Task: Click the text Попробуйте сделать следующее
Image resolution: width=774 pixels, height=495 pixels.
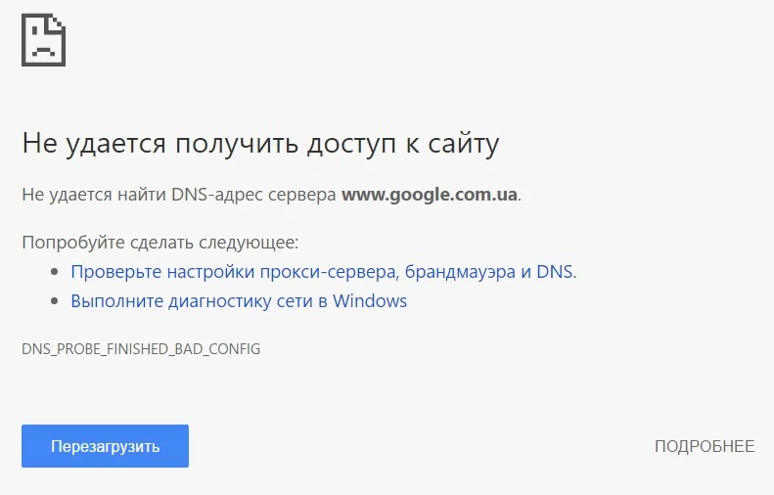Action: (159, 242)
